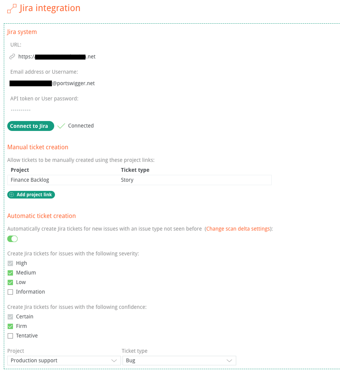The height and width of the screenshot is (381, 340).
Task: Uncheck the Low severity checkbox
Action: point(10,282)
